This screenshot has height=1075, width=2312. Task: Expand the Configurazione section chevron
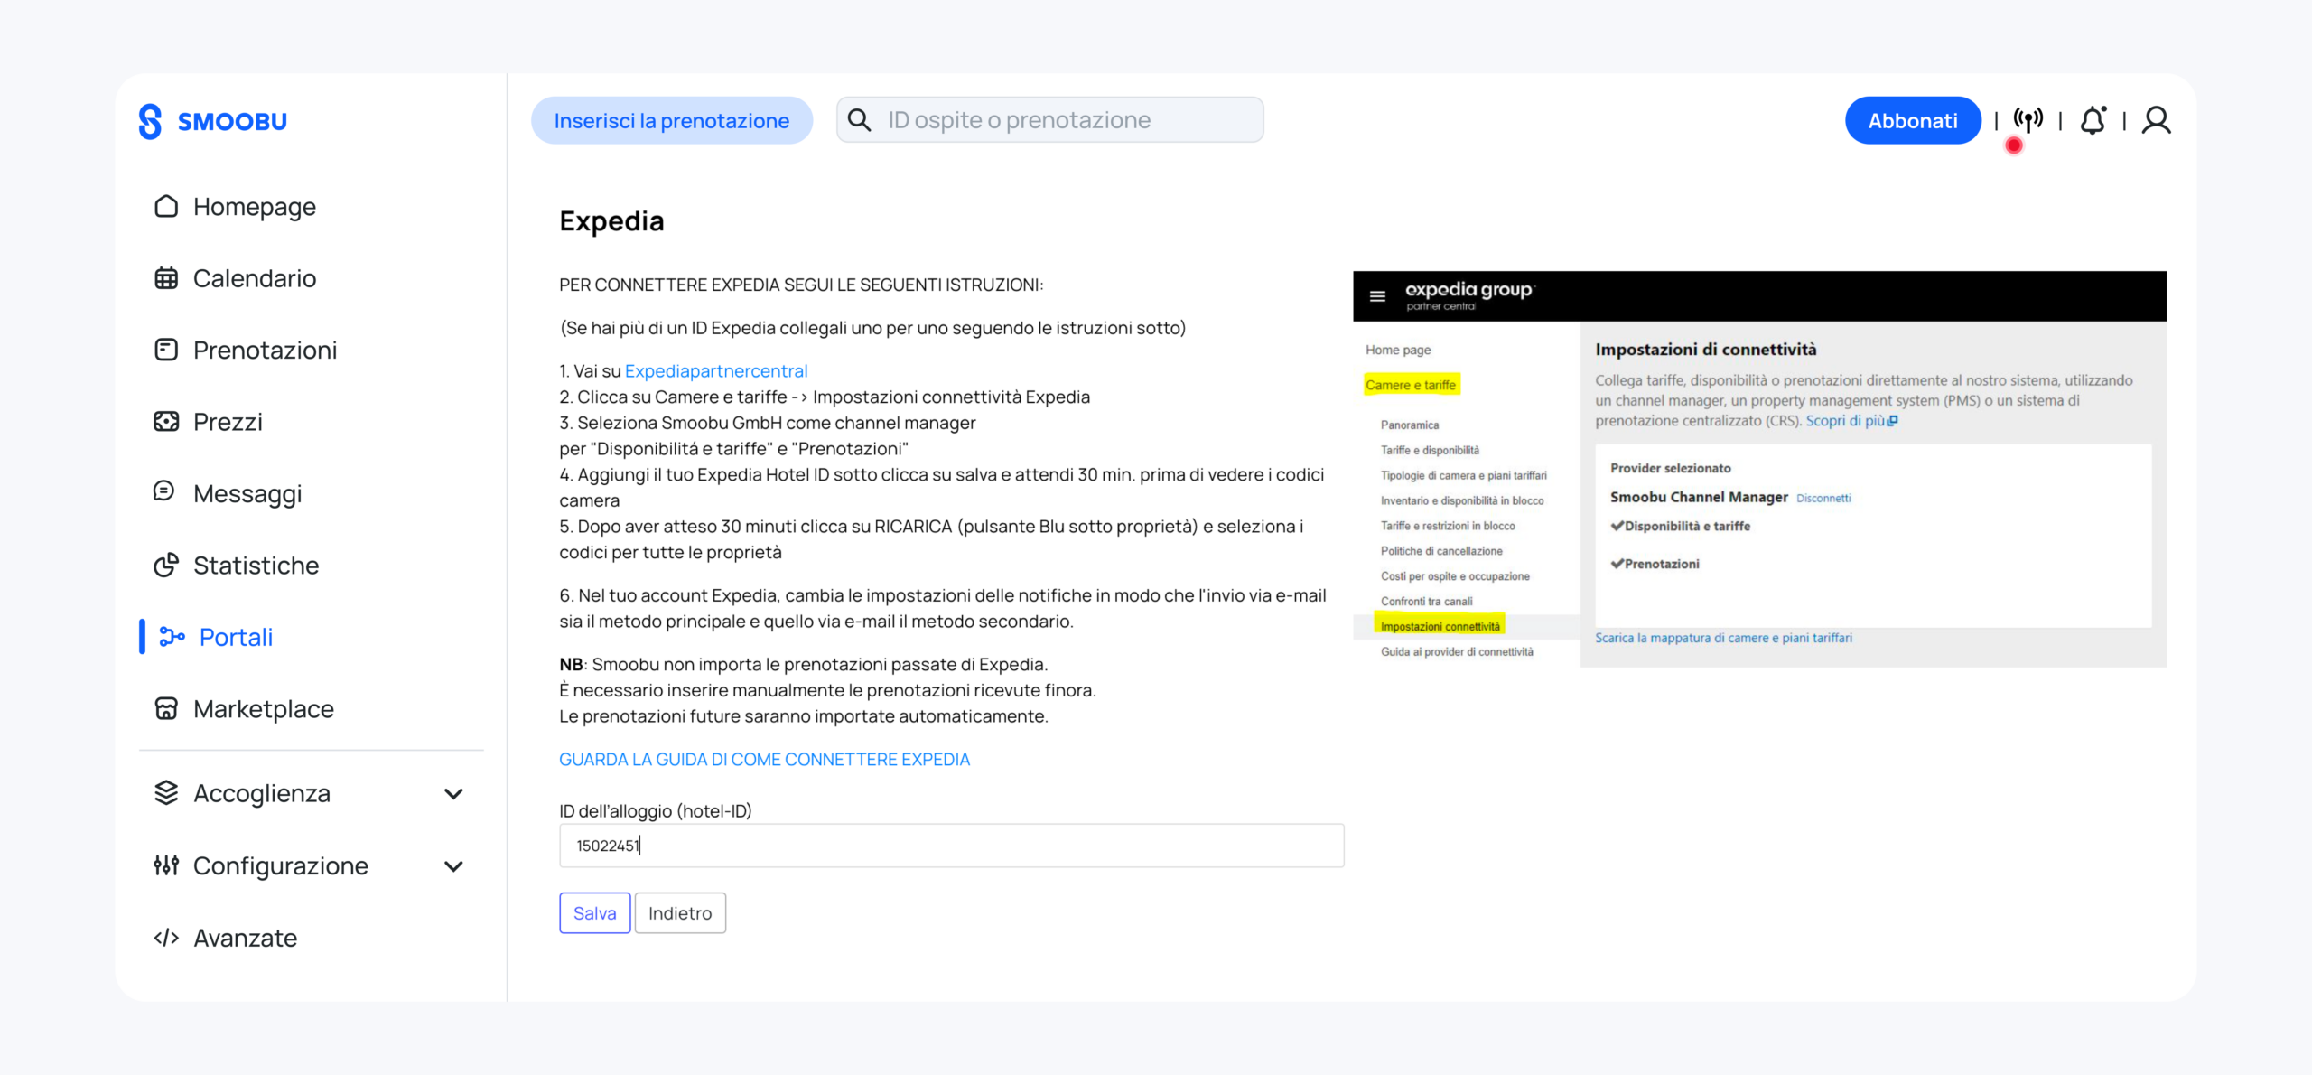(x=454, y=866)
